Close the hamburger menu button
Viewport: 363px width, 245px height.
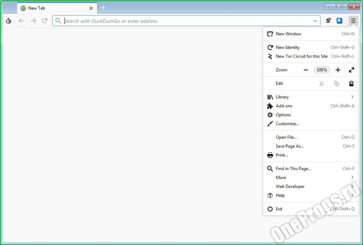point(353,21)
